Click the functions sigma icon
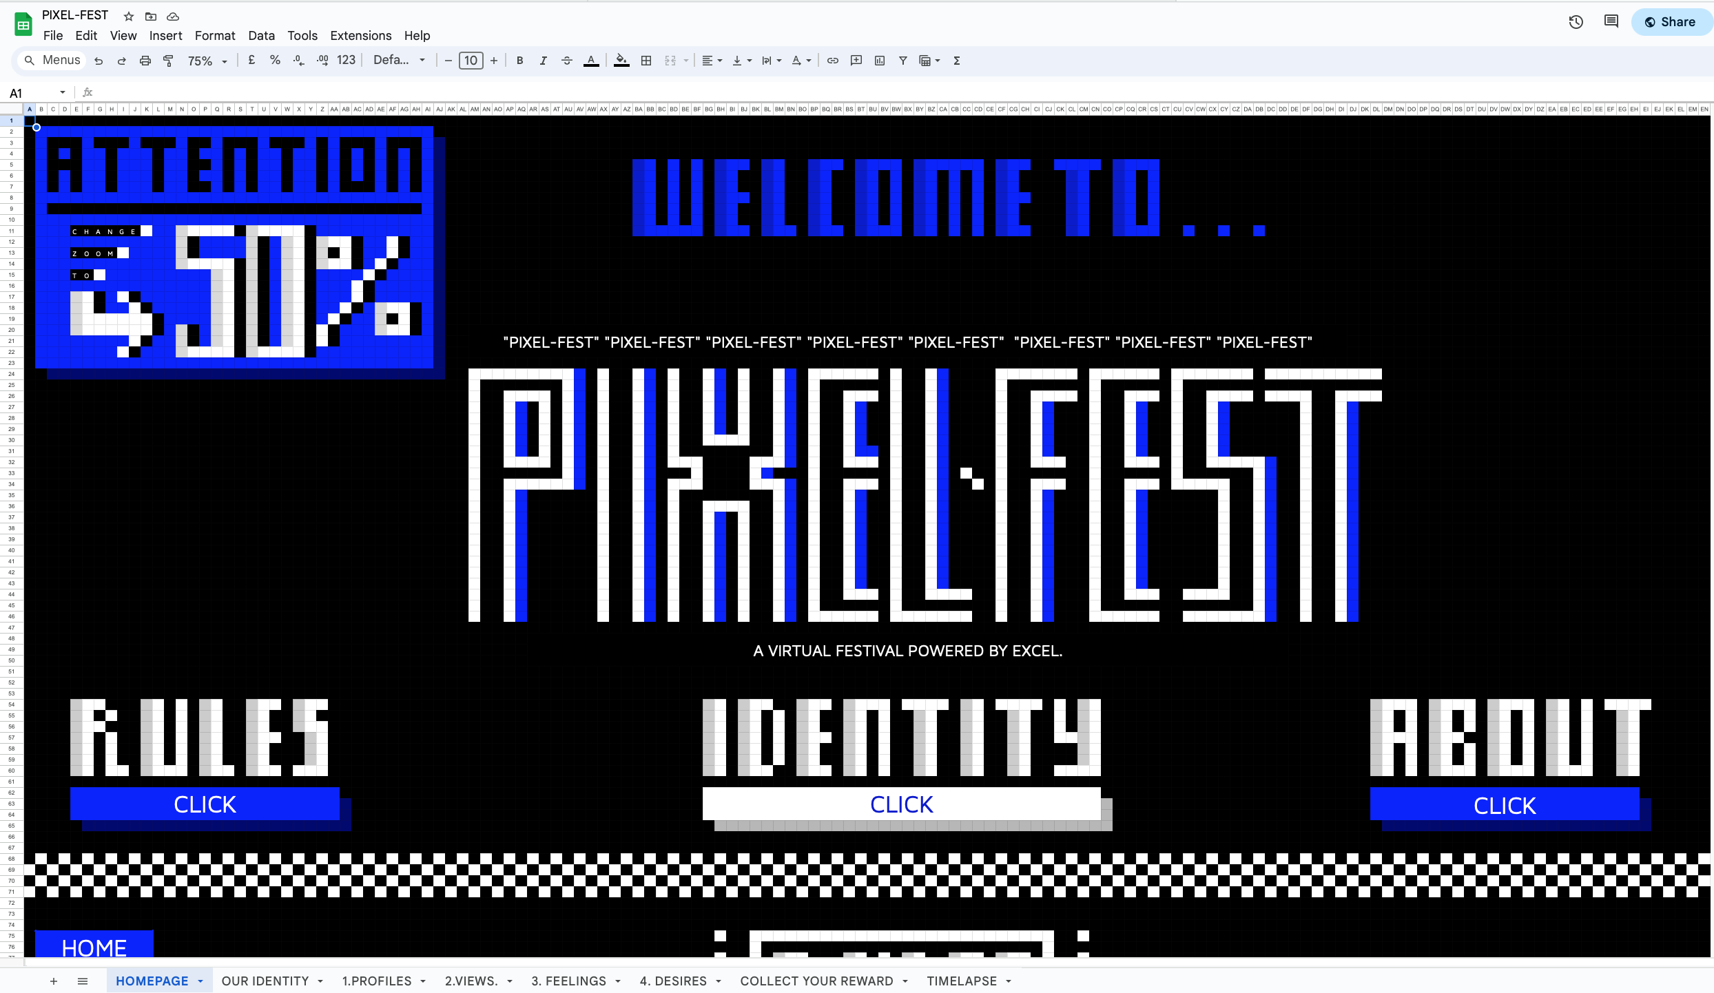This screenshot has width=1714, height=993. coord(957,61)
